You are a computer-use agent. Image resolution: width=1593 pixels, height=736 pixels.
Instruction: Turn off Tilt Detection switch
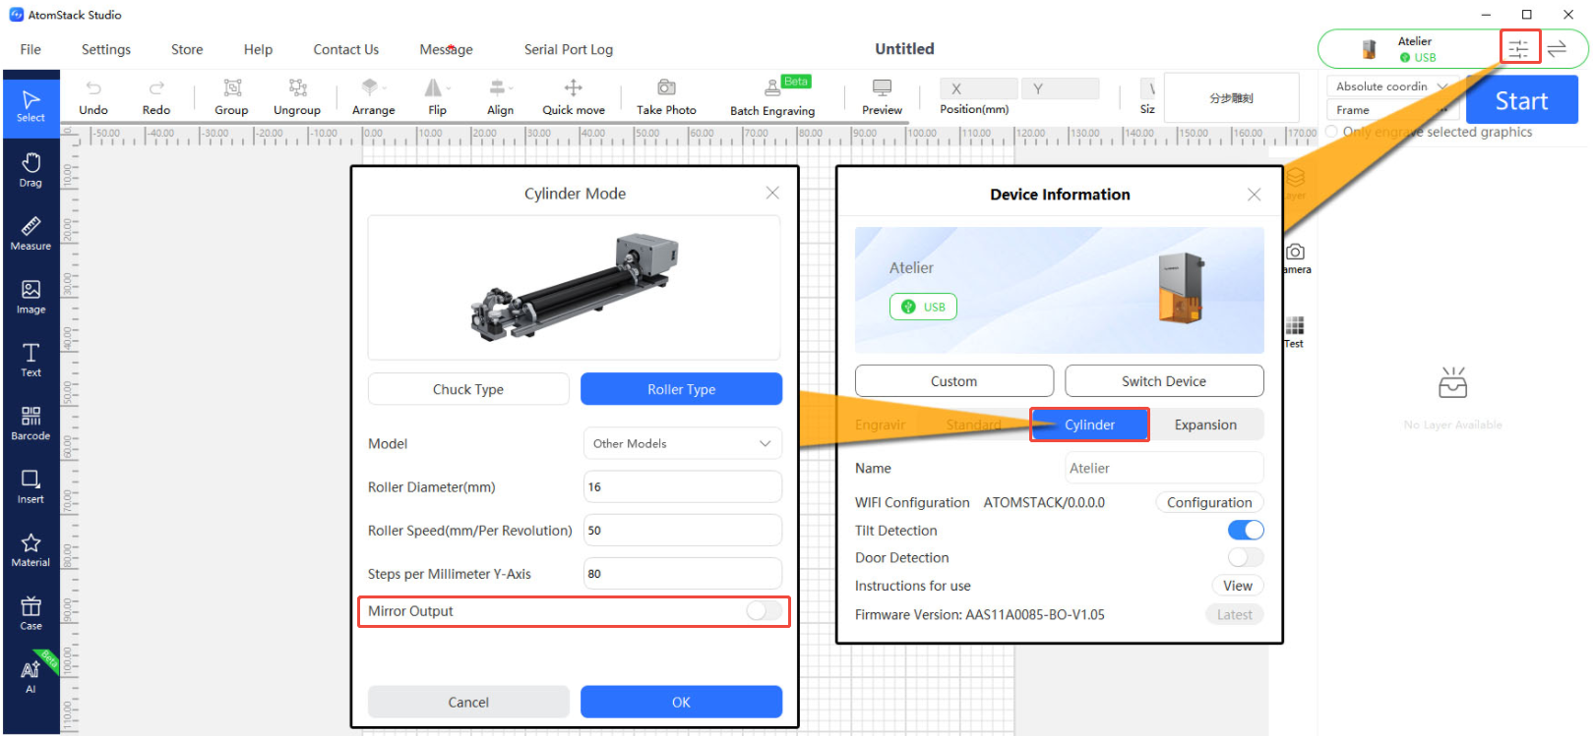pos(1246,531)
